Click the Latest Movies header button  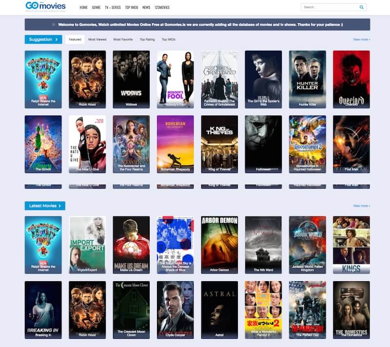pyautogui.click(x=45, y=206)
